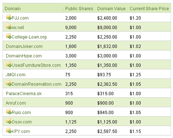Click the icon beside Osov.com

coord(9,121)
